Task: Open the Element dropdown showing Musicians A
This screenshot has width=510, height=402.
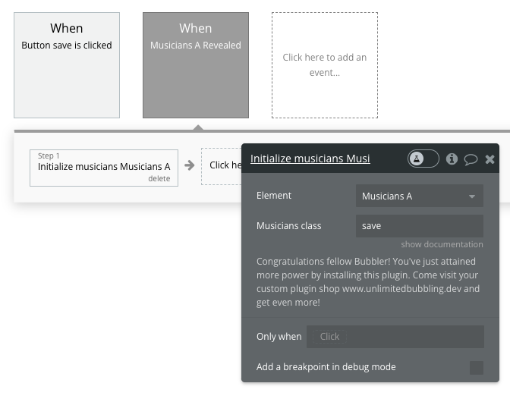Action: coord(419,196)
